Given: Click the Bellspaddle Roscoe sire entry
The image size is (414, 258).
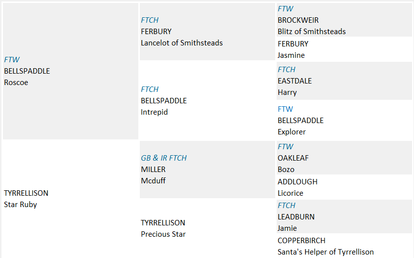Looking at the screenshot, I should 27,77.
